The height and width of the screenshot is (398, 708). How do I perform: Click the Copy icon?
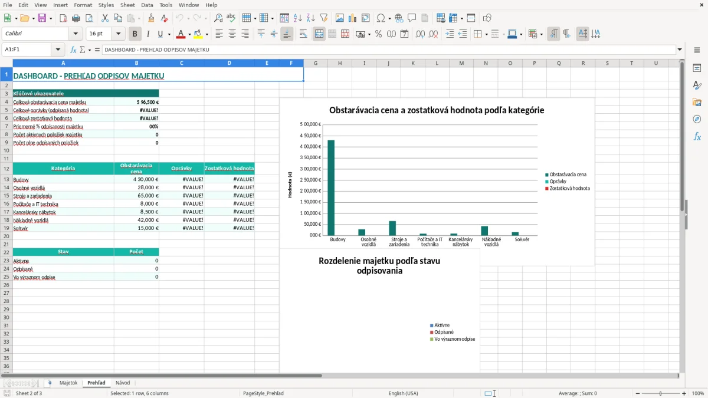click(117, 18)
